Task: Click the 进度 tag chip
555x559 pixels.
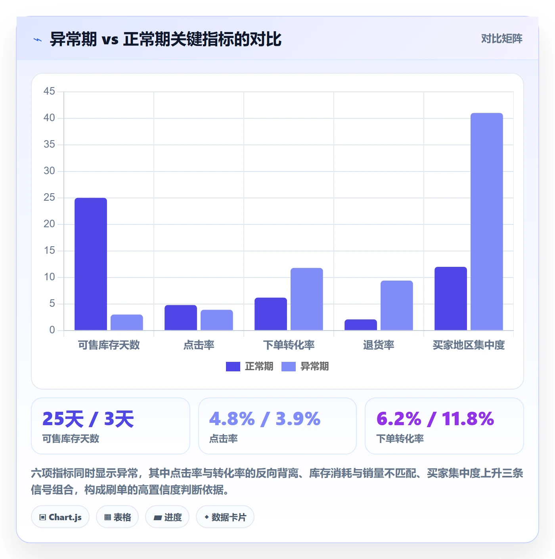Action: (x=167, y=517)
